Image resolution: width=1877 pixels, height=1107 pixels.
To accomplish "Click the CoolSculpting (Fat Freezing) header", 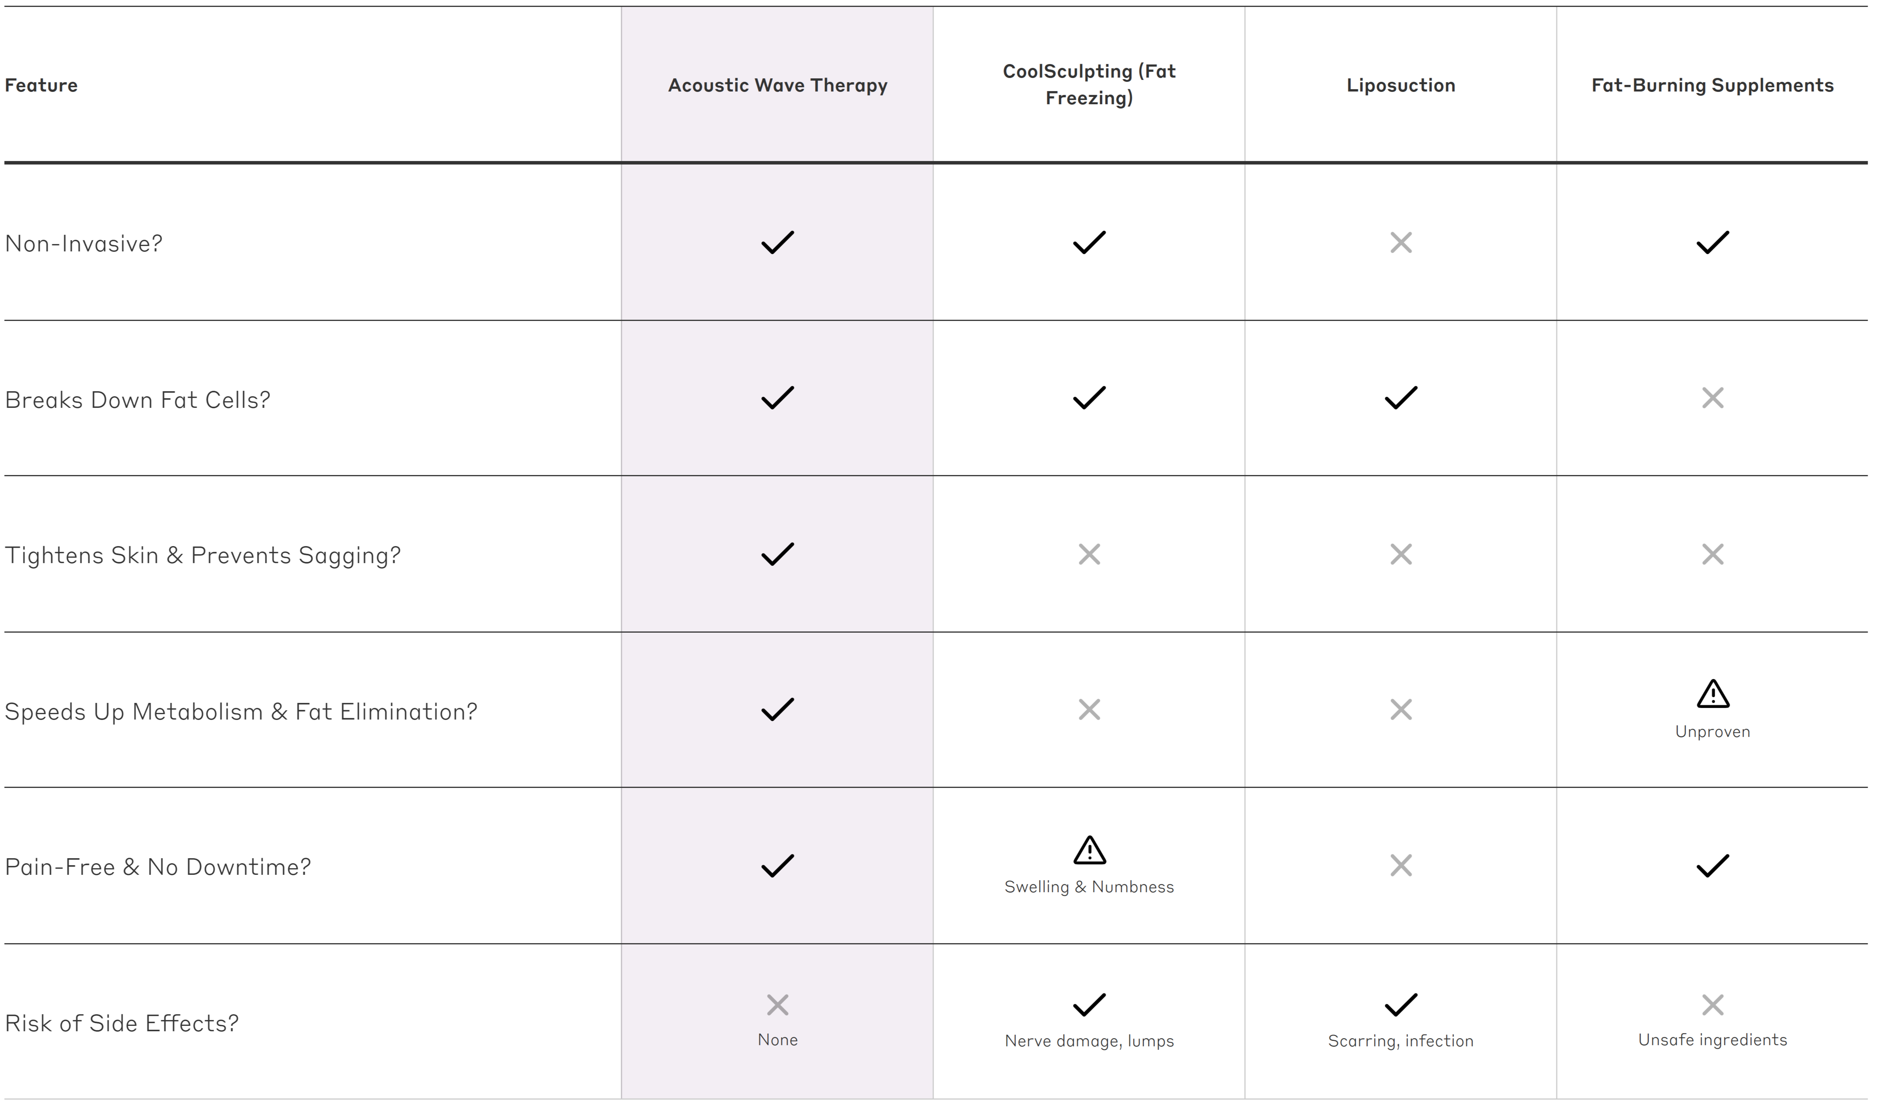I will point(1089,84).
